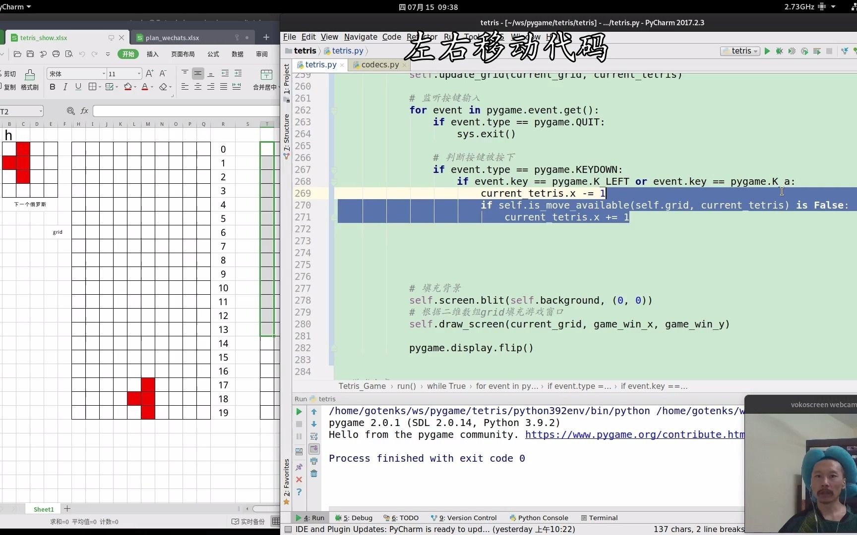The width and height of the screenshot is (857, 535).
Task: Rerun the tetris program in Run panel
Action: [299, 412]
